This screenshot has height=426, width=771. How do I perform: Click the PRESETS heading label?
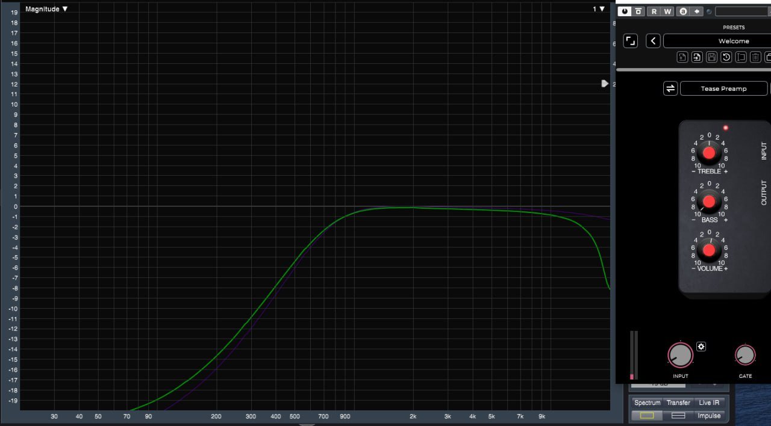pos(734,28)
